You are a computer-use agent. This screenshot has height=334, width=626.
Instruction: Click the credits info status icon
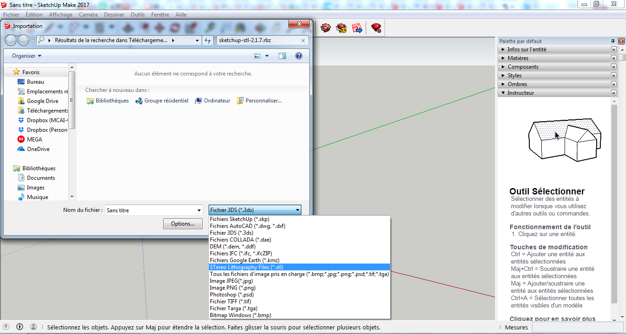point(20,327)
